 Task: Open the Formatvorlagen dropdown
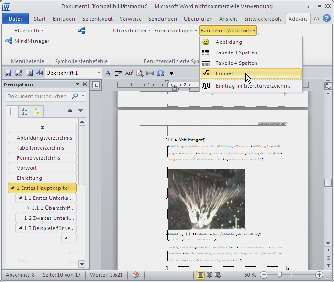(x=176, y=31)
